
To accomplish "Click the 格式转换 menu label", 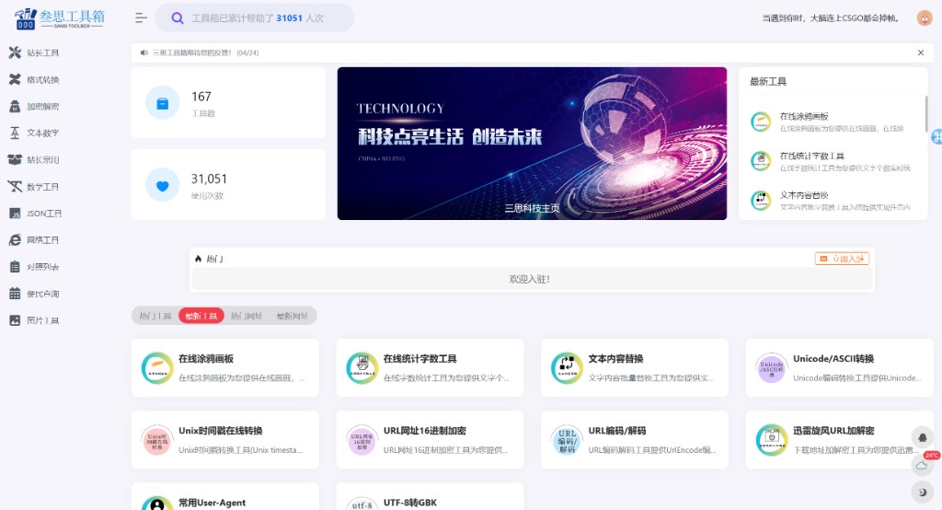I will click(x=42, y=79).
